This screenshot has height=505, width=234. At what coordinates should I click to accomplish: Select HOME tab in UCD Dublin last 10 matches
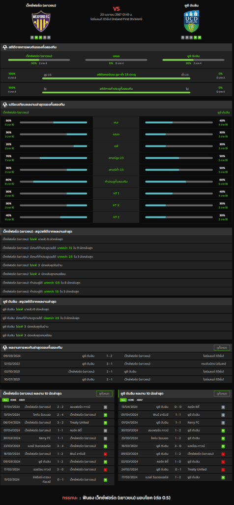point(131,399)
